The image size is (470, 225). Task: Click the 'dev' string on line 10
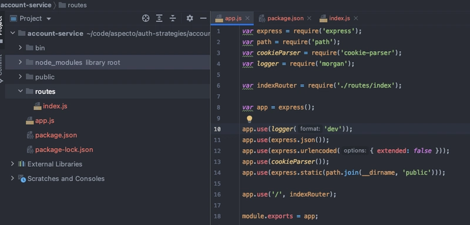pyautogui.click(x=333, y=129)
